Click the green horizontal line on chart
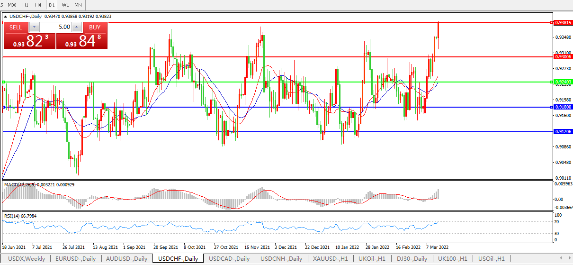Viewport: 573px width, 265px height. pyautogui.click(x=284, y=82)
